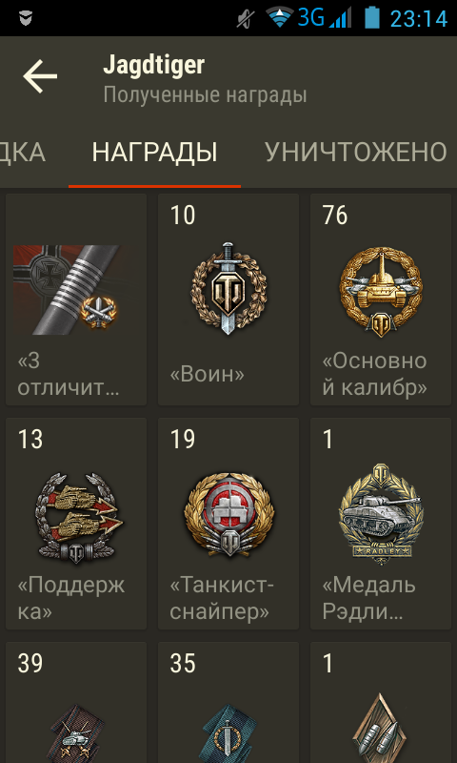Tap the «Поддержка» caption text
This screenshot has height=763, width=457.
point(70,598)
